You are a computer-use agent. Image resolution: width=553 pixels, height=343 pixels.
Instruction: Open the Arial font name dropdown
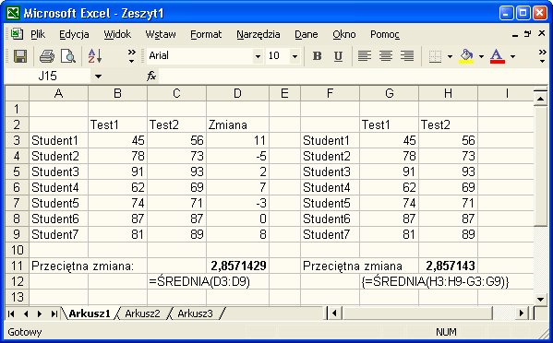click(x=258, y=56)
